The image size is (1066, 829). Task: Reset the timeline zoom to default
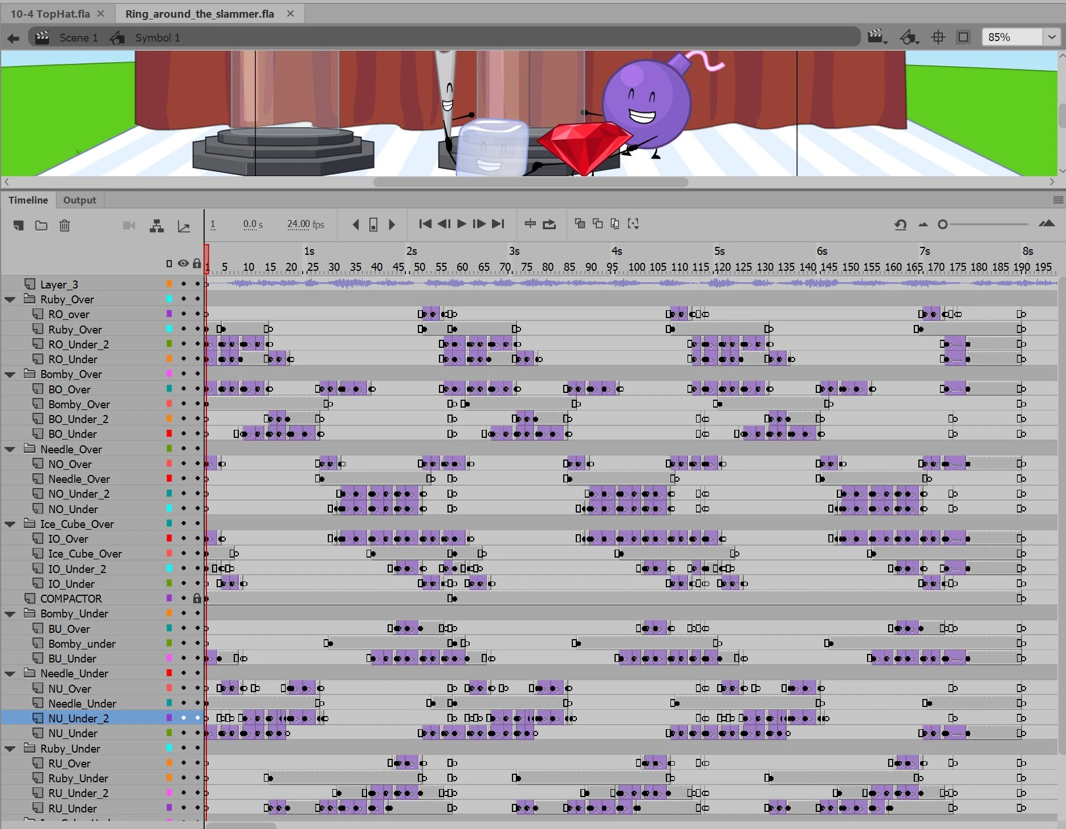(x=901, y=225)
